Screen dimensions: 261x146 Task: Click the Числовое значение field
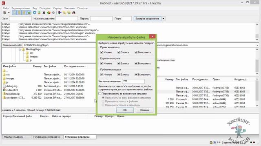pyautogui.click(x=133, y=81)
